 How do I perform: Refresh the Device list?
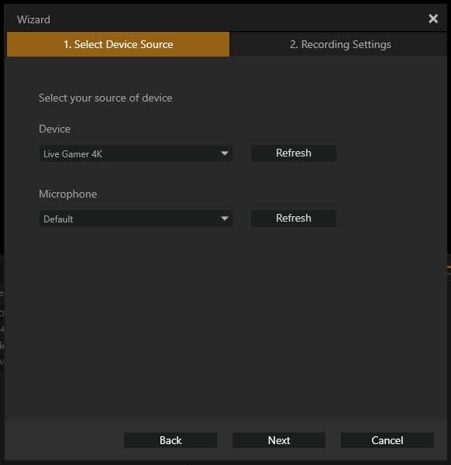pos(294,153)
